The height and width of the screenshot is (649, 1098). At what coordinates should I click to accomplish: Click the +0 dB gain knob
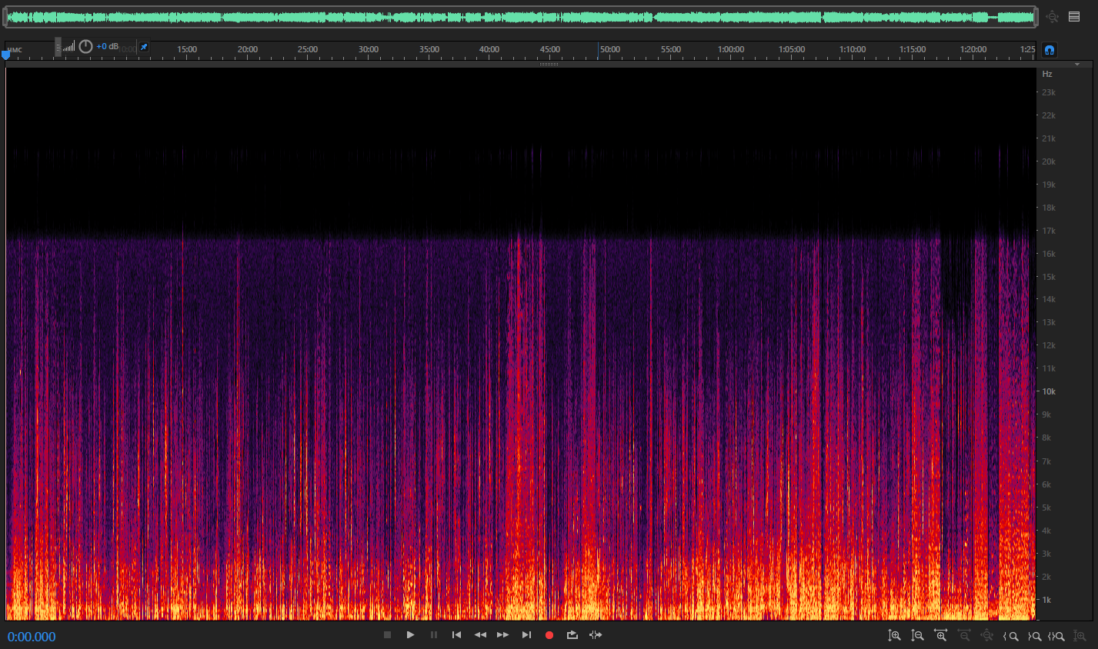85,47
